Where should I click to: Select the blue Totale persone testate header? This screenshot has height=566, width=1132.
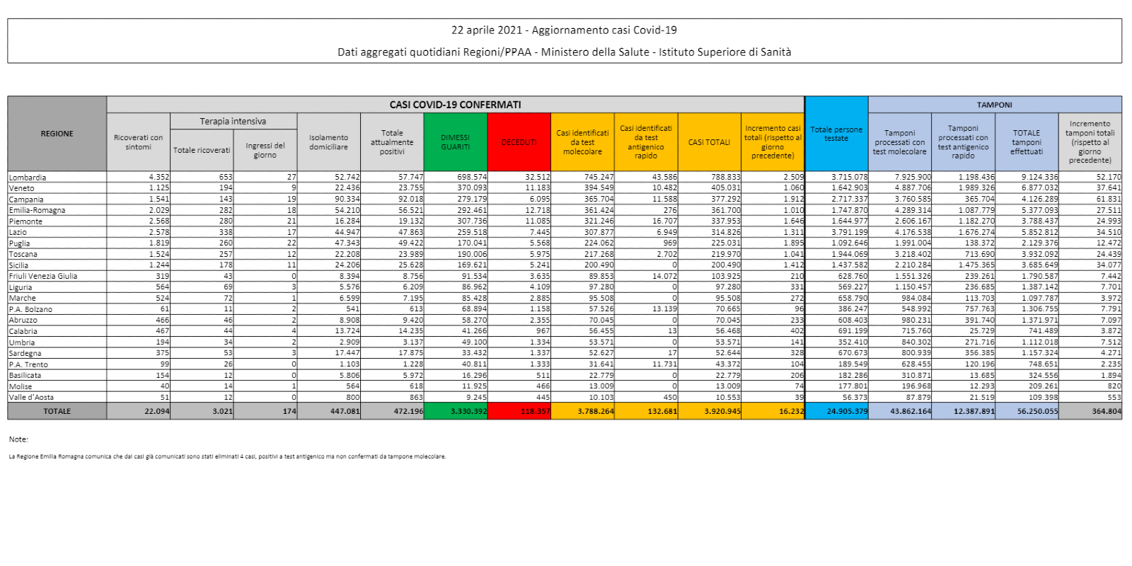point(836,134)
